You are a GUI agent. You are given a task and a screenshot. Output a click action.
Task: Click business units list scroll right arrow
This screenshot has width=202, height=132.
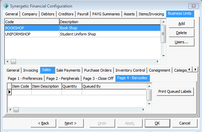pyautogui.click(x=157, y=61)
